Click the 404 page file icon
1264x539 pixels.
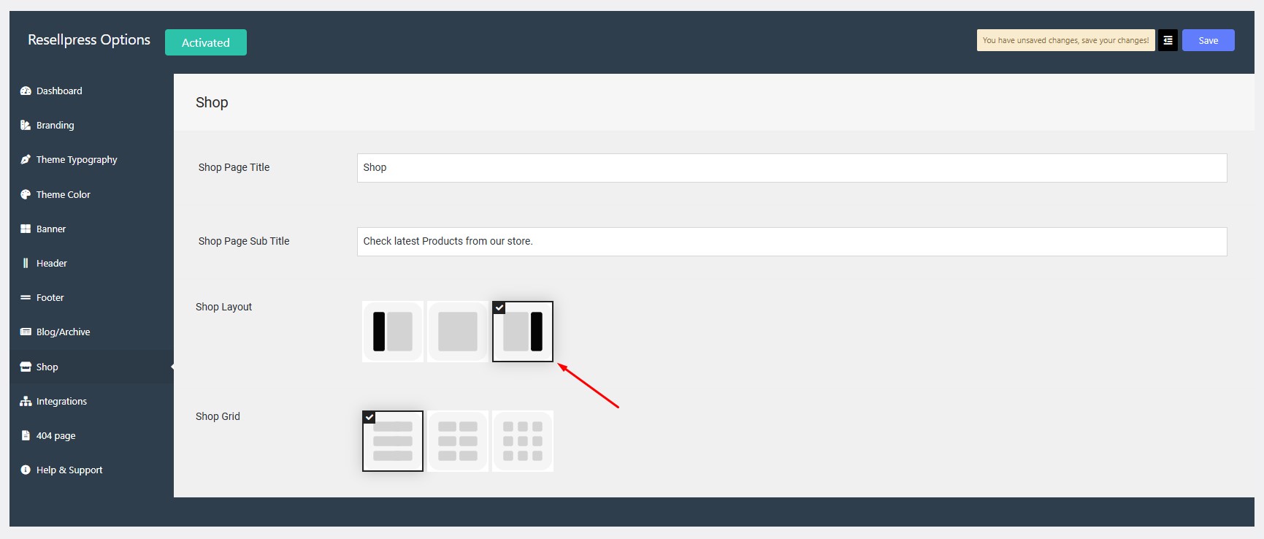(x=26, y=436)
